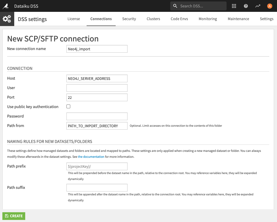277x222 pixels.
Task: Open the applications grid menu
Action: (234, 6)
